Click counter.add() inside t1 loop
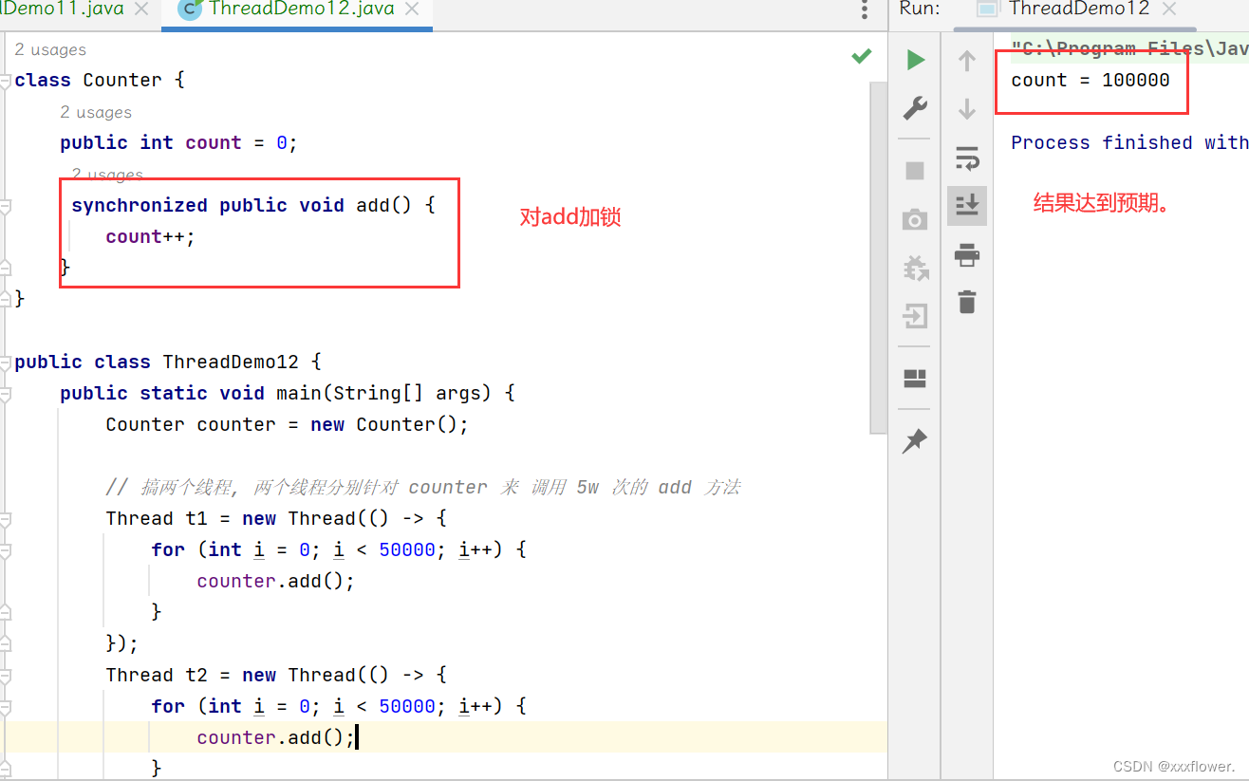Image resolution: width=1249 pixels, height=781 pixels. tap(276, 582)
